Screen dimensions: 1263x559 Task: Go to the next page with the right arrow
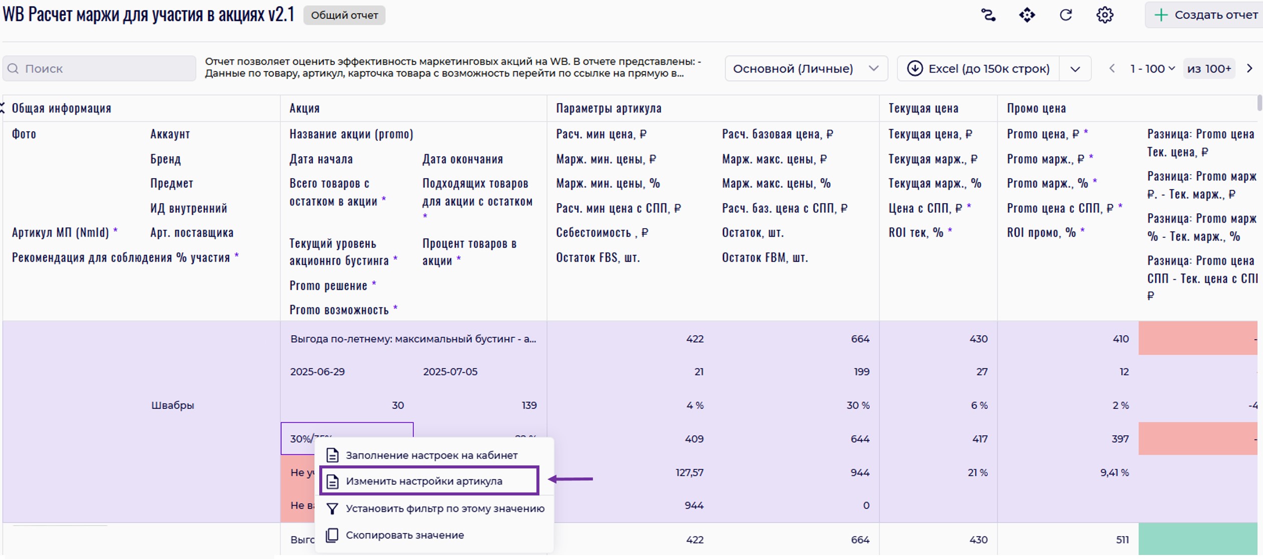(x=1249, y=69)
